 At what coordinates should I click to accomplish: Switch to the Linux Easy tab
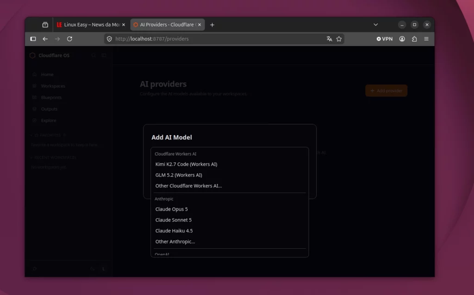(91, 25)
